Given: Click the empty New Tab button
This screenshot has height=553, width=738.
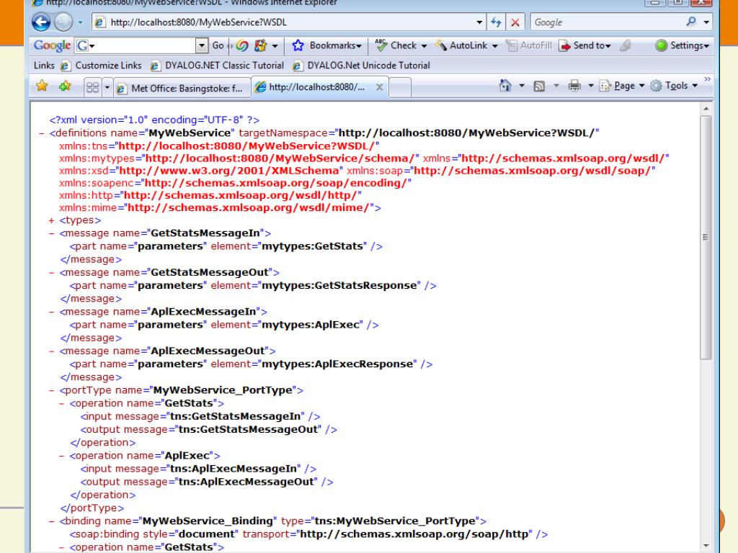Looking at the screenshot, I should [x=400, y=88].
